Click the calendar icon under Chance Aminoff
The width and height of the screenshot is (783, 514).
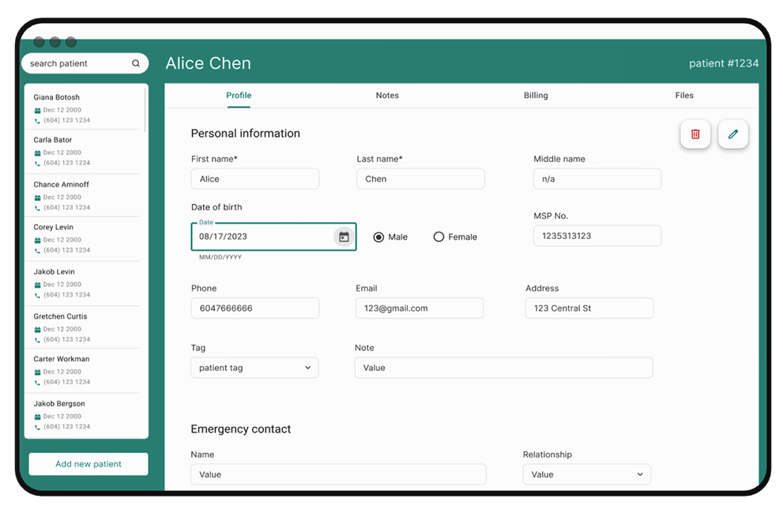[x=37, y=198]
